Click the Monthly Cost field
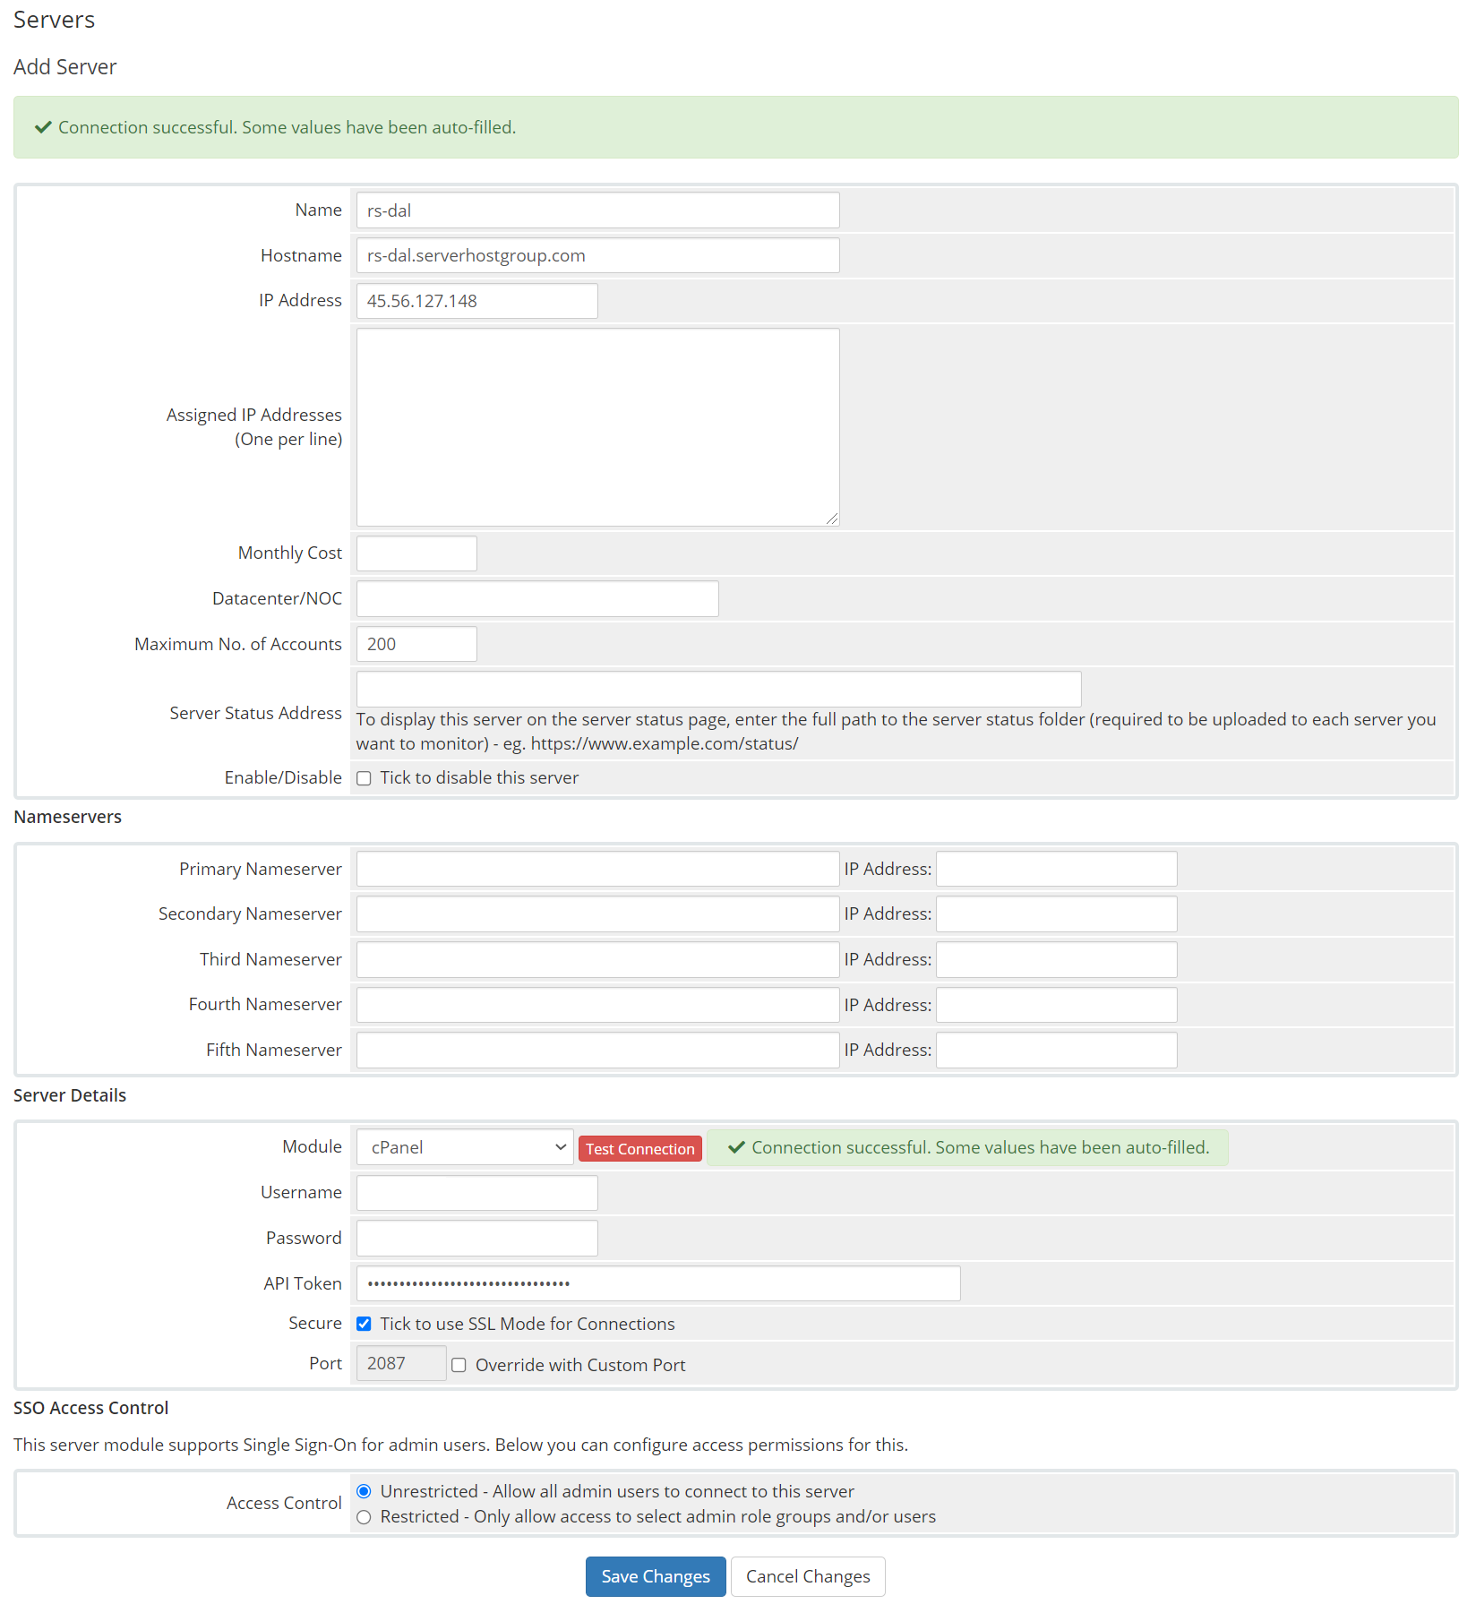 (x=416, y=553)
